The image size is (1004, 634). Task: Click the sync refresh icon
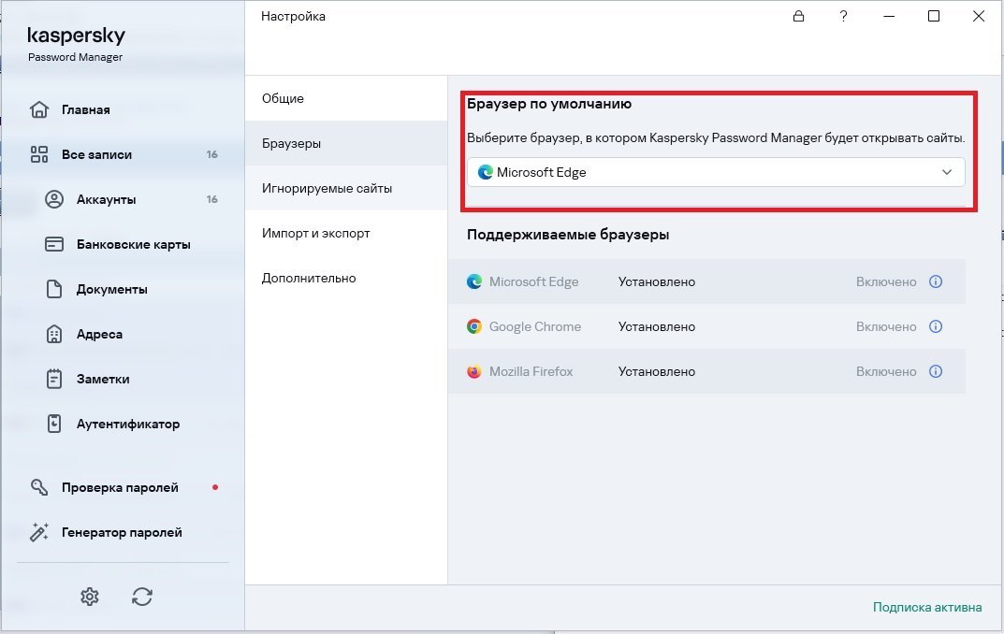point(142,597)
